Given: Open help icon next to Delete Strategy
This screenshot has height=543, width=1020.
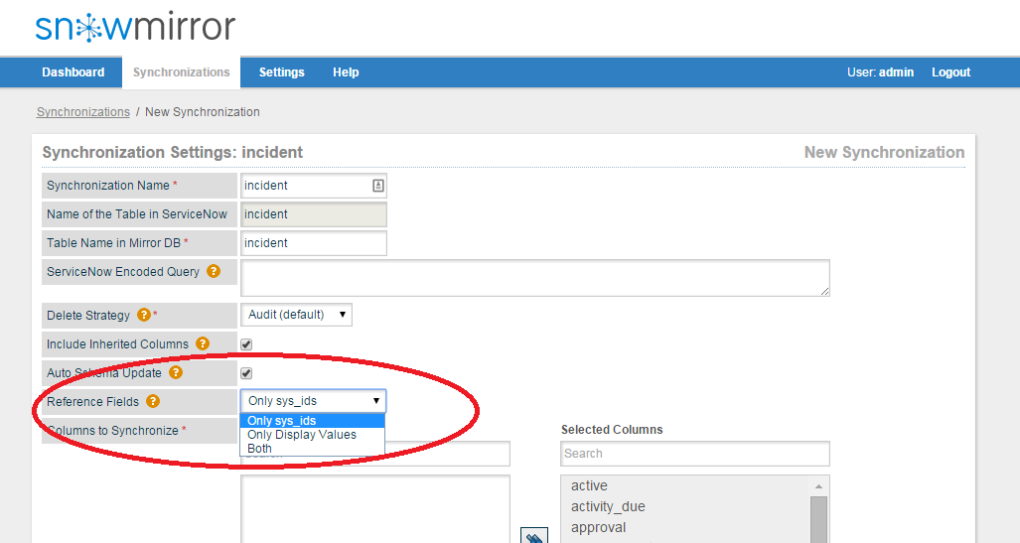Looking at the screenshot, I should click(144, 315).
